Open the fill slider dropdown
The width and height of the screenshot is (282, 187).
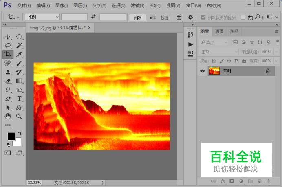tap(276, 61)
